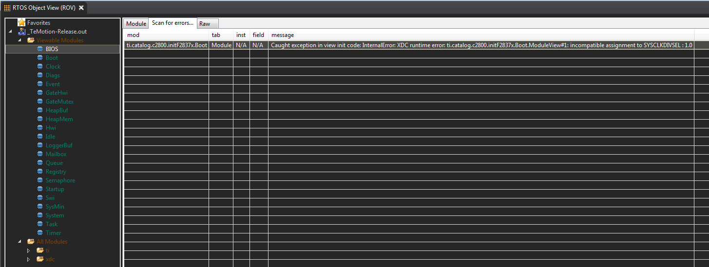
Task: Click the HeapBuf module dot icon
Action: [40, 110]
